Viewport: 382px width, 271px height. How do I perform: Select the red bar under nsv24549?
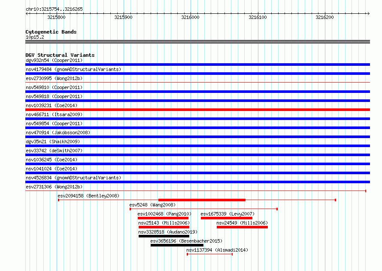coord(242,227)
